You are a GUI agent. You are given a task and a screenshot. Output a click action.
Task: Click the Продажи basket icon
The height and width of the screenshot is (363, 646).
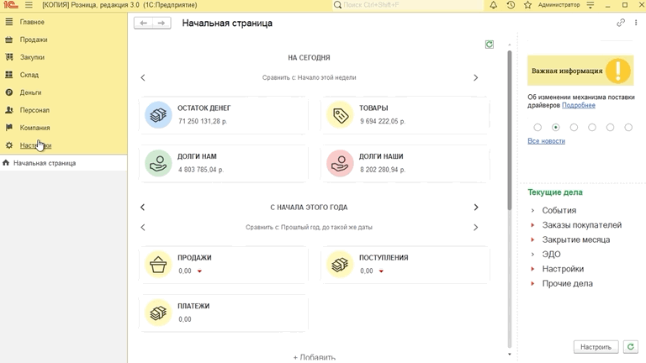coord(158,264)
